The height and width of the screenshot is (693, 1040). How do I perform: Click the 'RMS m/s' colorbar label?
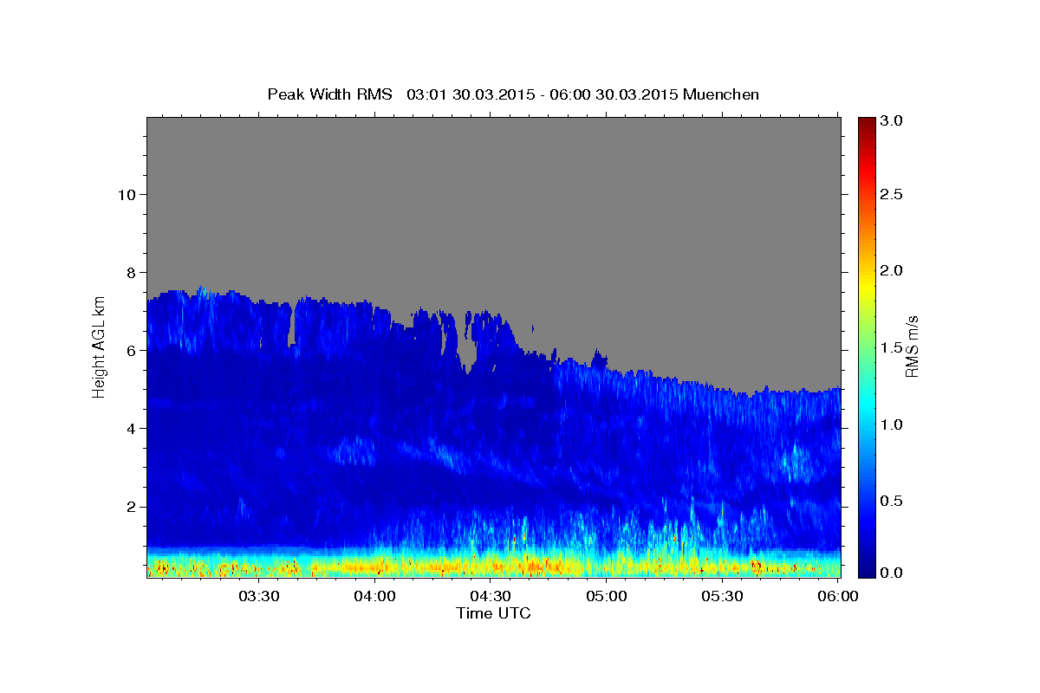point(911,346)
